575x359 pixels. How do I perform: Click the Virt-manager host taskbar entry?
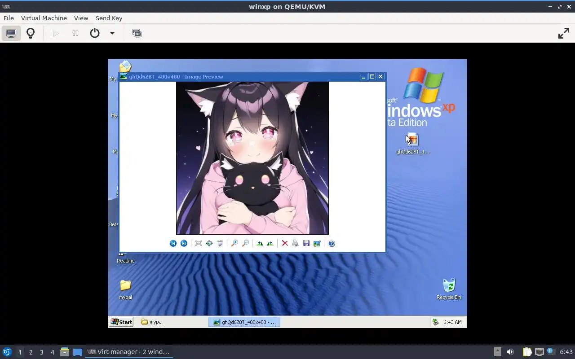pos(129,352)
